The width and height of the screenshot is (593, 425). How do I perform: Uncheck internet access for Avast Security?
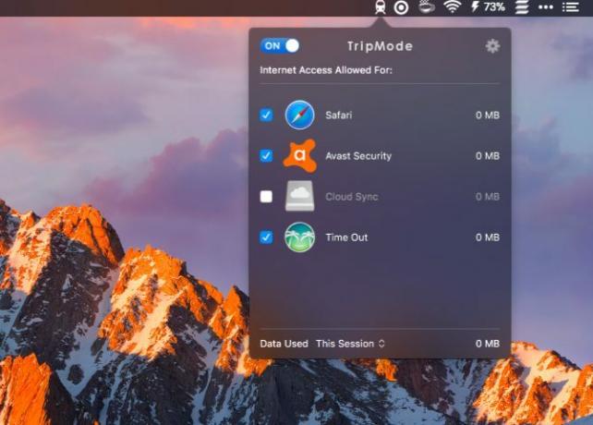click(266, 155)
